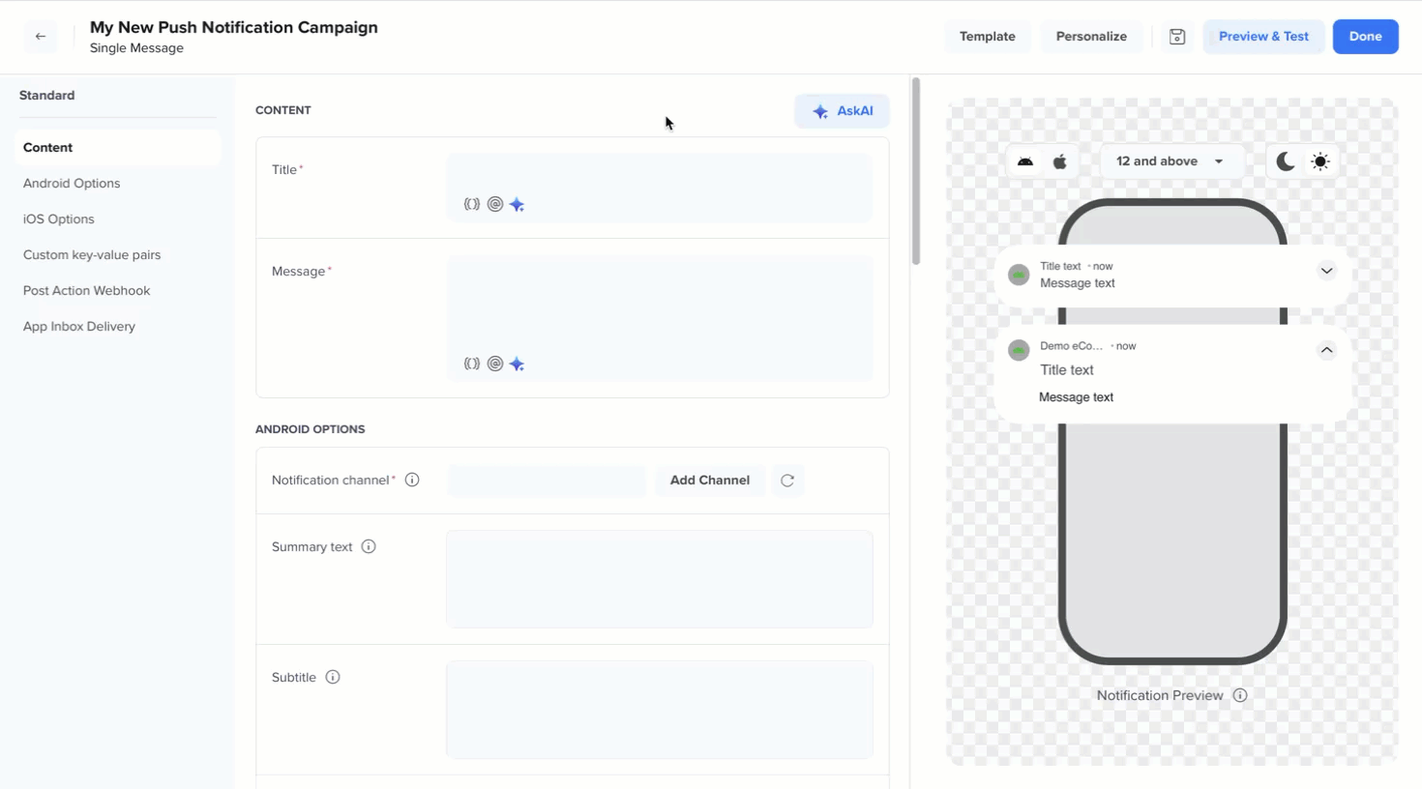Viewport: 1422px width, 789px height.
Task: Focus the Subtitle text field
Action: coord(660,710)
